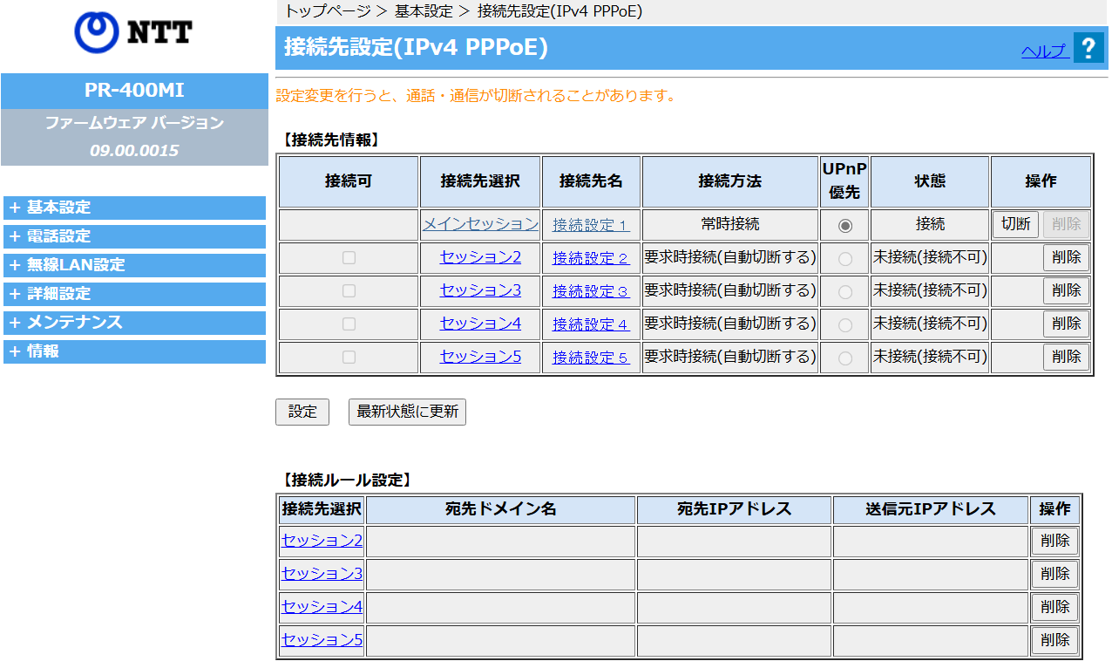This screenshot has height=668, width=1112.
Task: Click the メインセッション link
Action: pyautogui.click(x=480, y=224)
